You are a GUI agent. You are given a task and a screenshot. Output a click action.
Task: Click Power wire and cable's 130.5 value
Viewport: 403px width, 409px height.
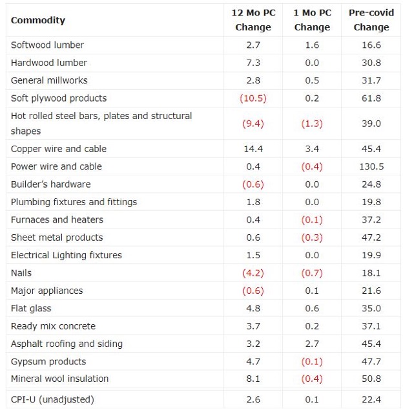[x=371, y=166]
